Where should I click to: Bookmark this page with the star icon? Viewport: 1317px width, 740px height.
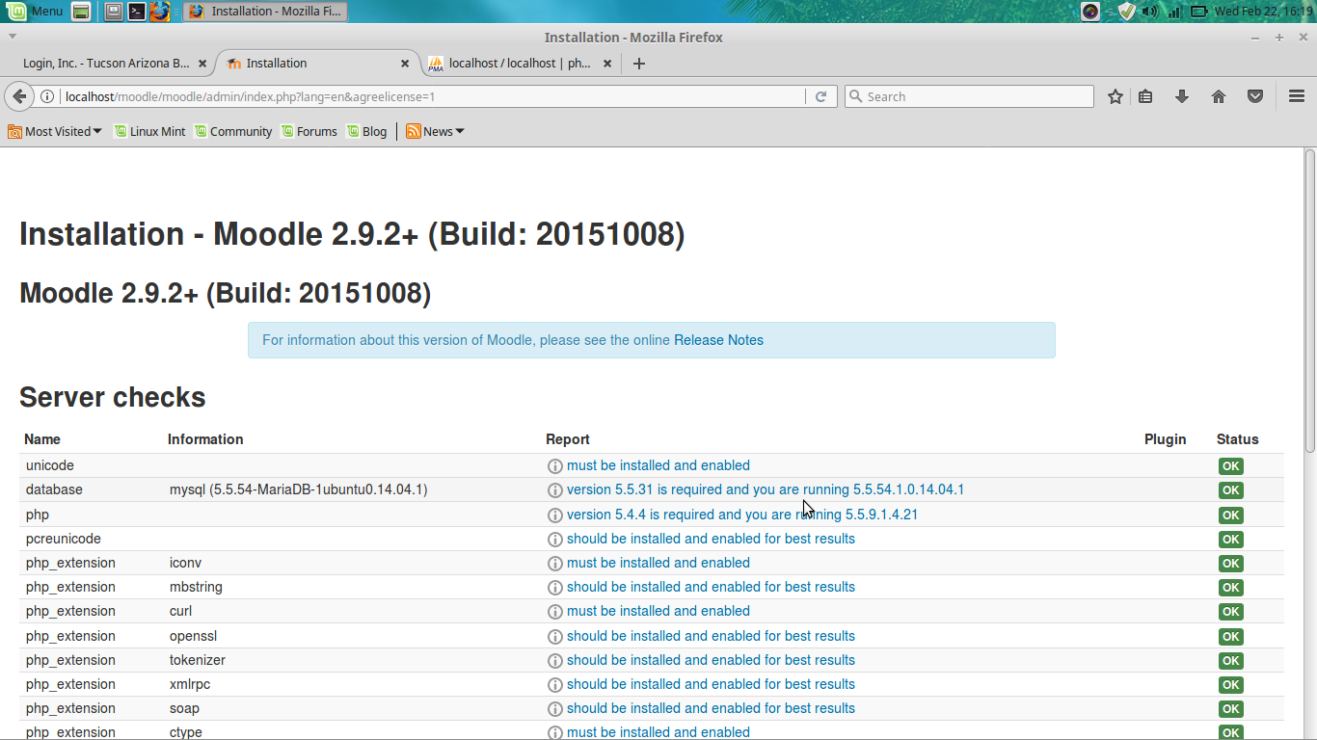[1115, 96]
